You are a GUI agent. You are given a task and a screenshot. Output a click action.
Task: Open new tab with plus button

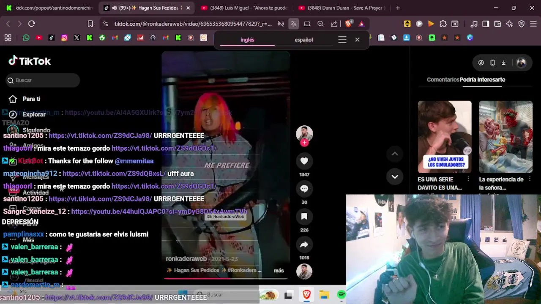[398, 8]
